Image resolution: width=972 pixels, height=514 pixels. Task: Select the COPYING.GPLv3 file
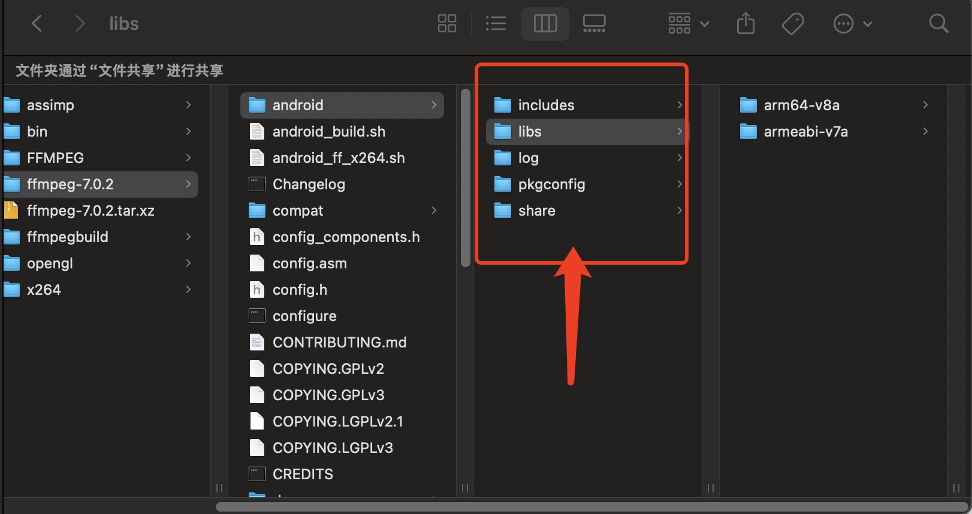tap(342, 395)
